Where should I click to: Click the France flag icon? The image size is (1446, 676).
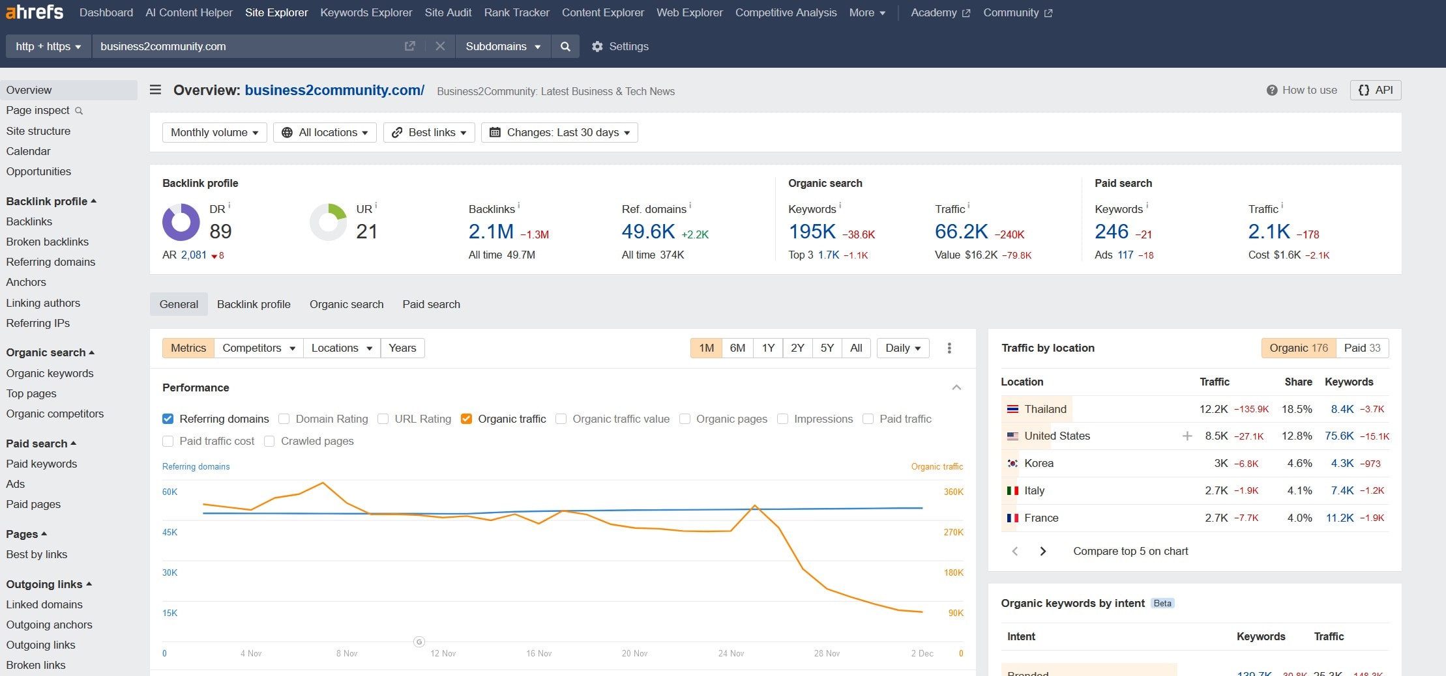1012,518
